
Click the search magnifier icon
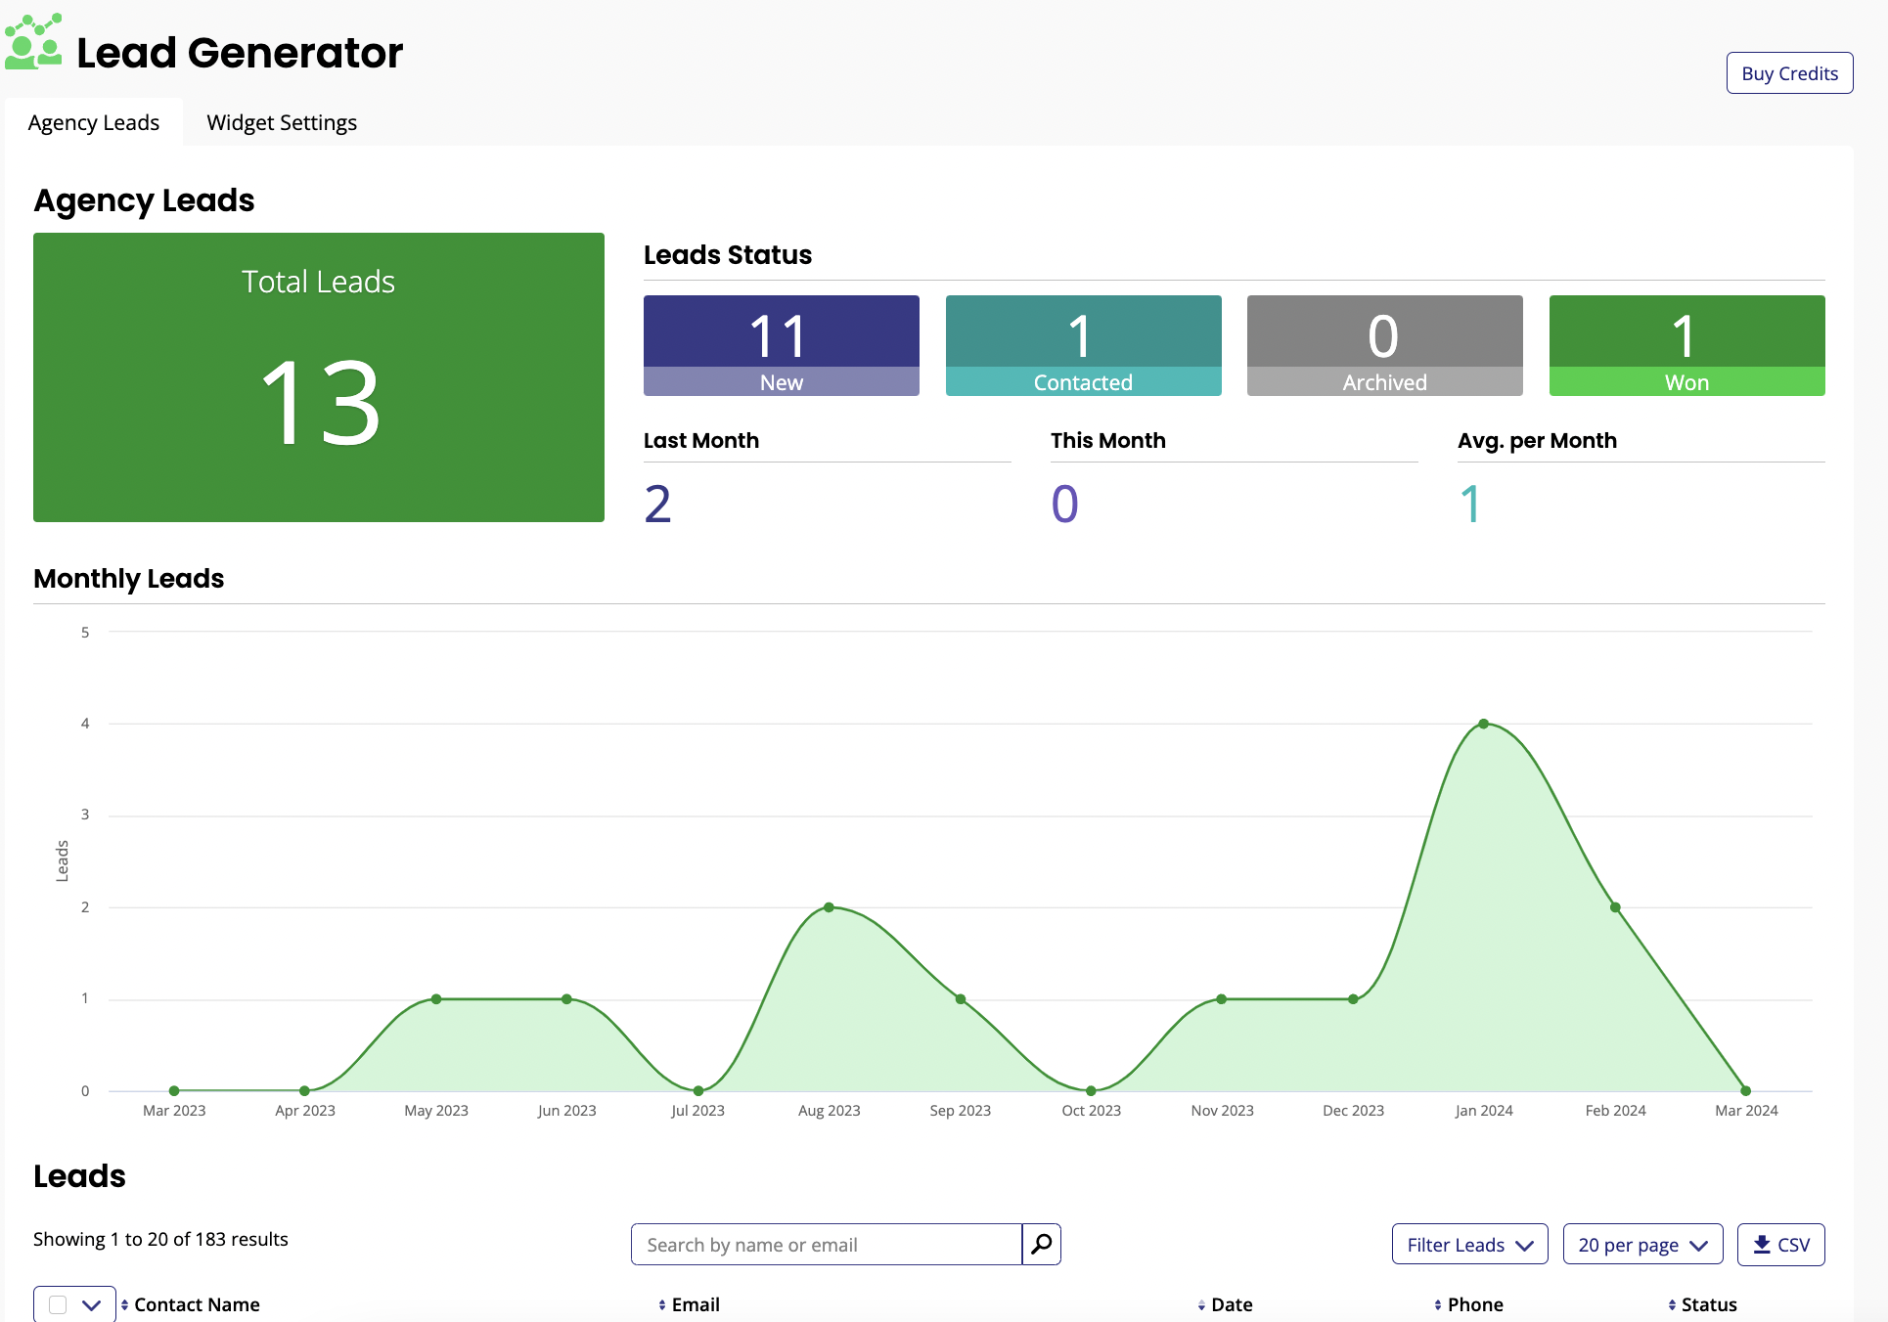1040,1244
